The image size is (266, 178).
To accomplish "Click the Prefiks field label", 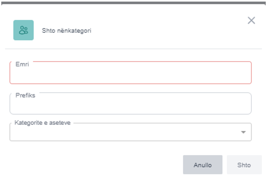I will coord(25,95).
